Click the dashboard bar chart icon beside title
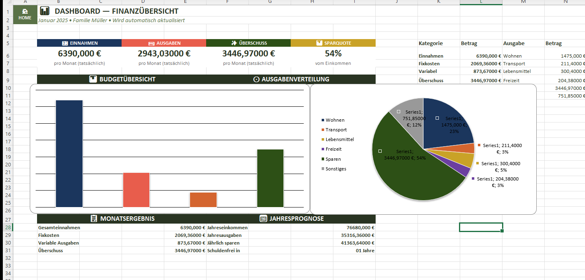This screenshot has width=585, height=280. (x=45, y=11)
